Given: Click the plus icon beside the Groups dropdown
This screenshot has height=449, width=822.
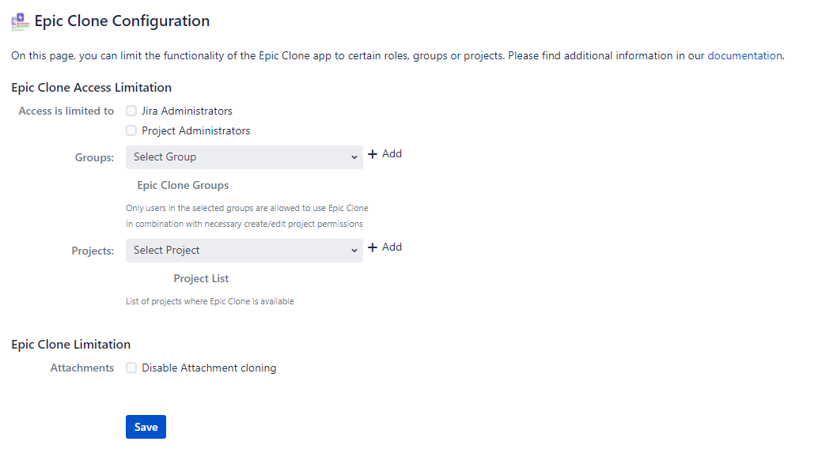Looking at the screenshot, I should tap(373, 154).
